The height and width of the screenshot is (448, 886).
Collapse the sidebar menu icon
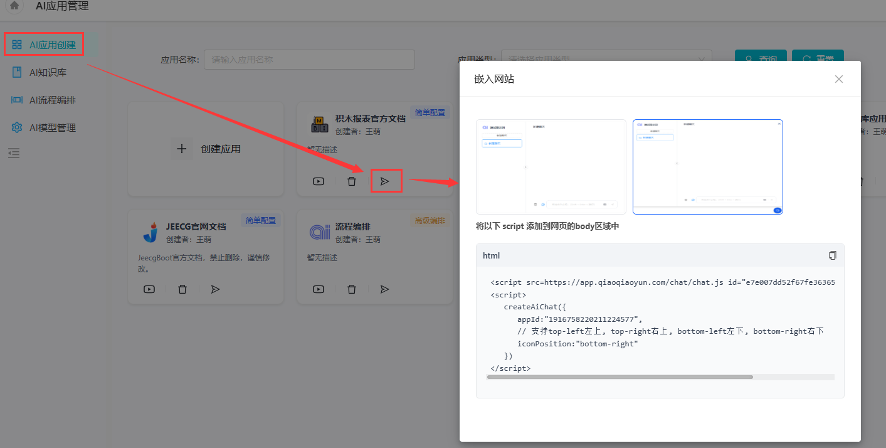14,152
